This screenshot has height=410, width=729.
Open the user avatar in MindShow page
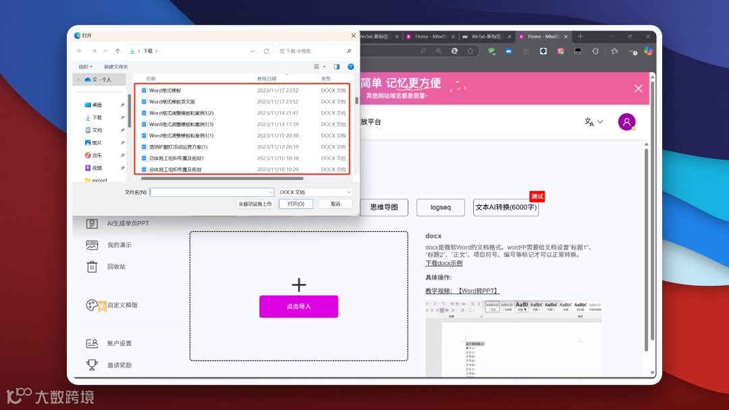626,122
